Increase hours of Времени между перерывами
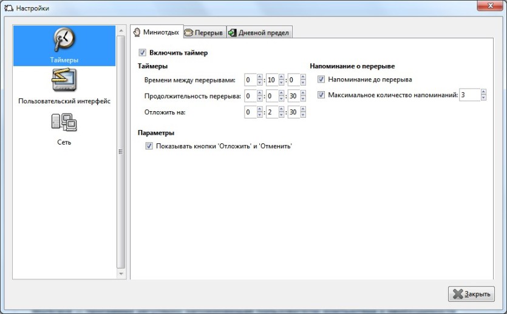Viewport: 507px width, 314px height. click(260, 77)
